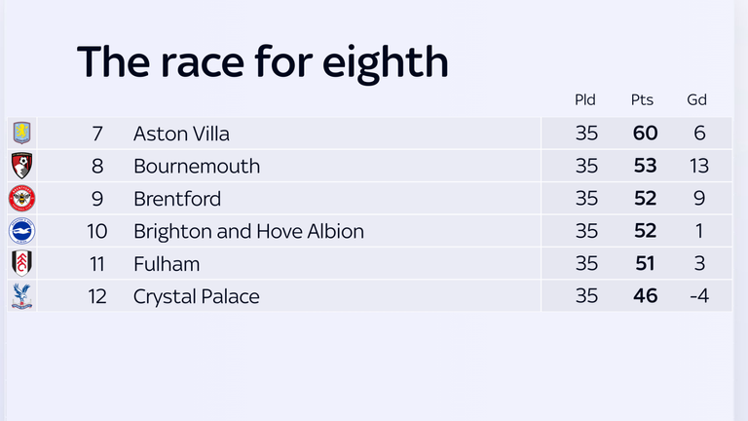
Task: Click the Pts column header
Action: tap(642, 99)
